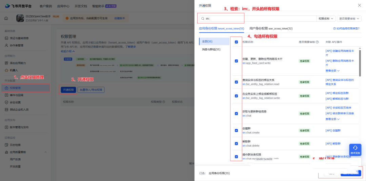Viewport: 366px width, 181px height.
Task: Open the [API] 会话标签页排序 link
Action: (339, 108)
